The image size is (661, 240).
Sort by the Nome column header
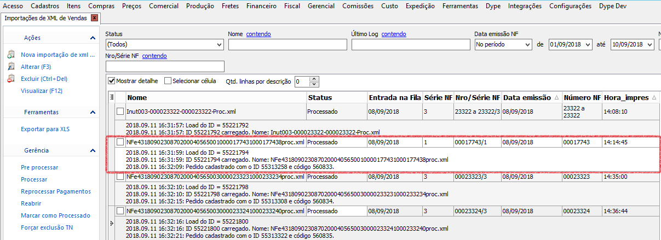click(216, 97)
